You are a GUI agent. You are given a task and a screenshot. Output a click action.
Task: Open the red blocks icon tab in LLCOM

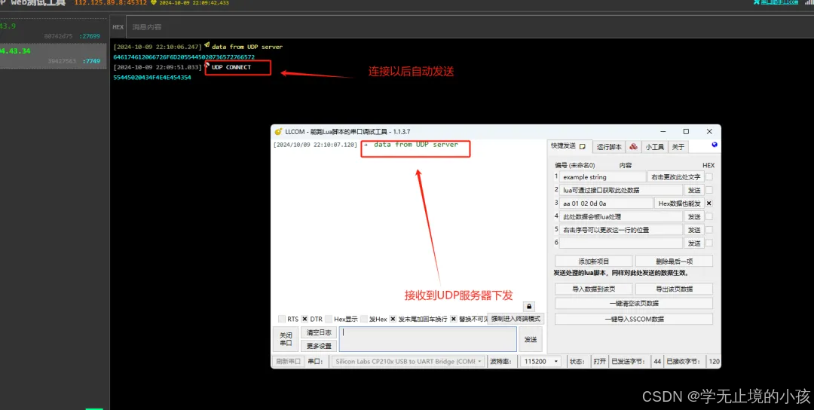point(633,147)
